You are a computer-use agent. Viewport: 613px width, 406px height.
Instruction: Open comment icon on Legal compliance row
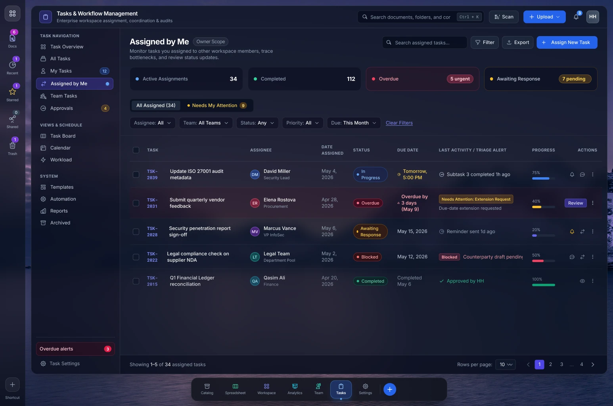tap(572, 257)
